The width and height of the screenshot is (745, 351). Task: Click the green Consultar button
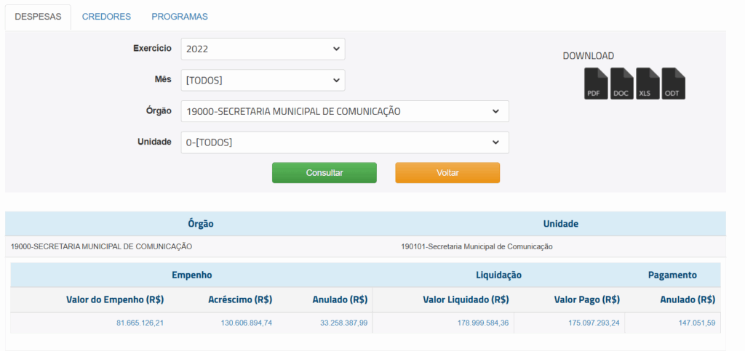click(x=324, y=173)
